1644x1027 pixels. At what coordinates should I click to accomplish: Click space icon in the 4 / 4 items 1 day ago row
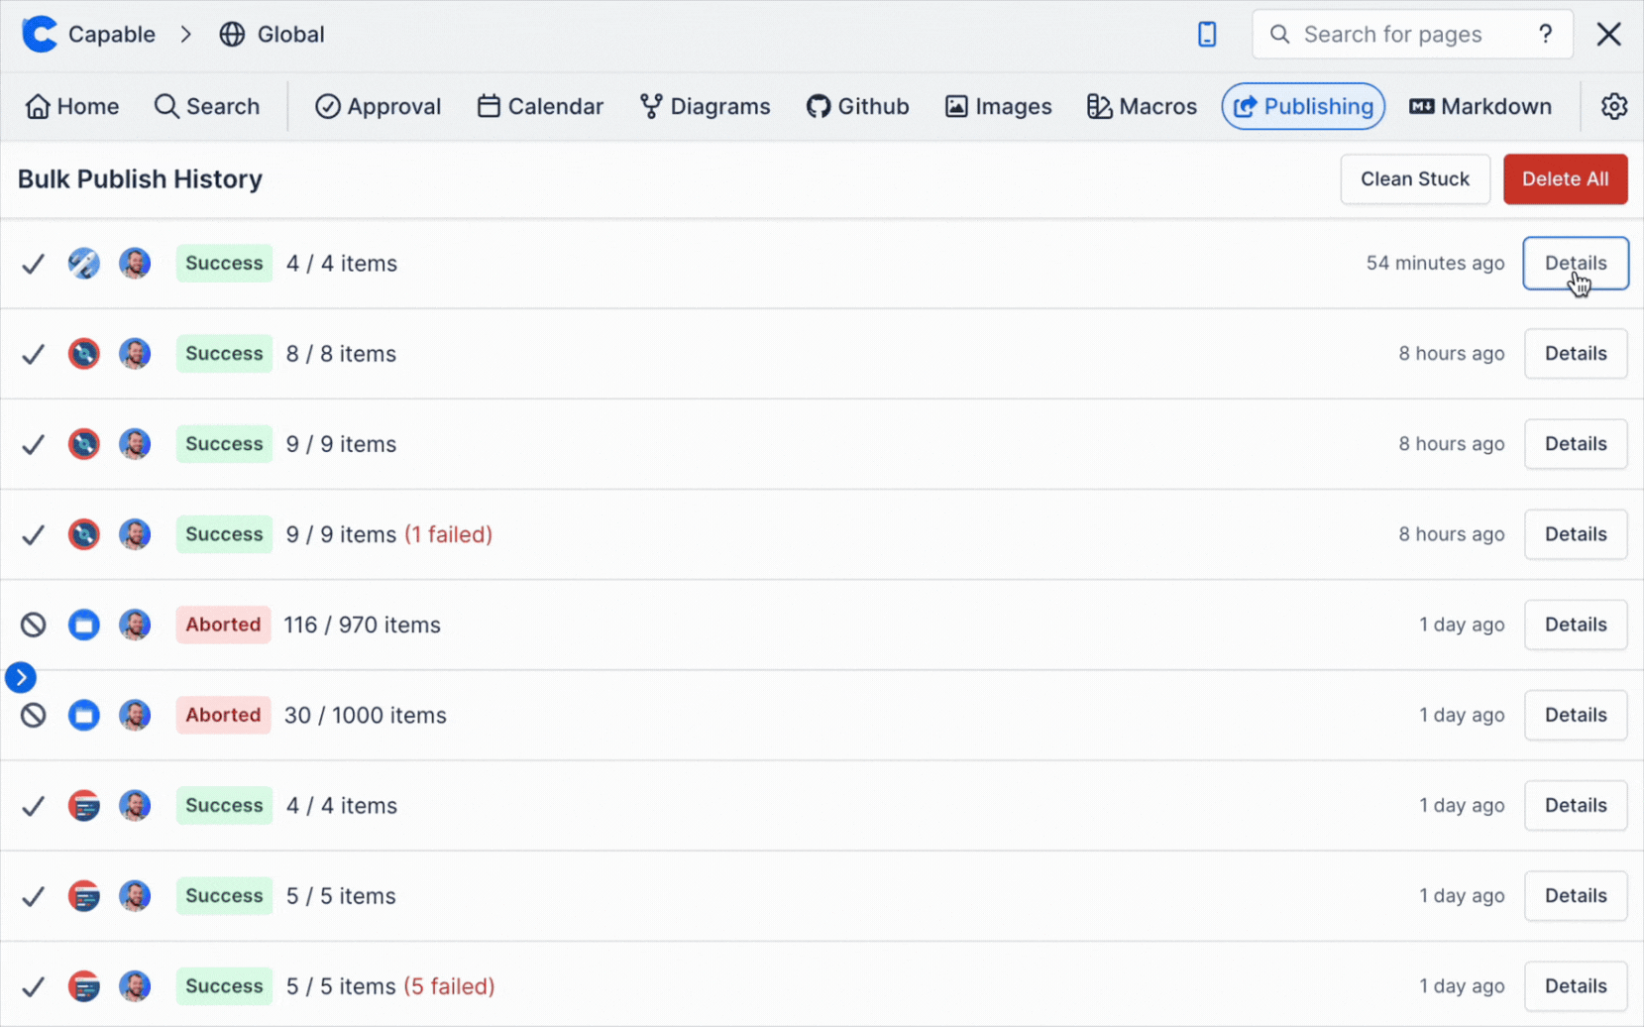click(84, 805)
